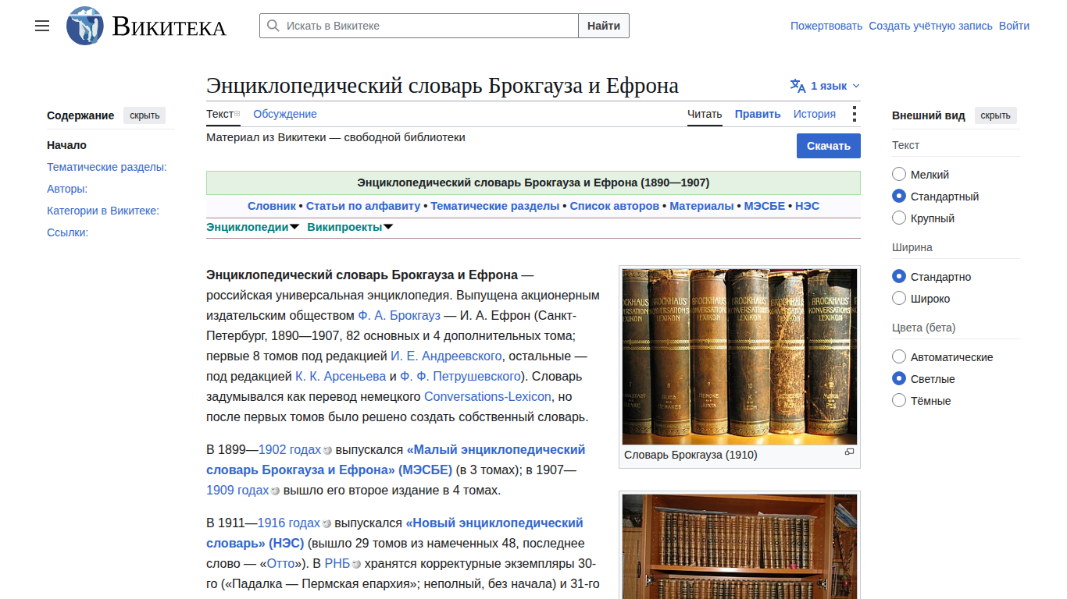Hide the Внешний вид panel
Screen dimensions: 1067x599
point(996,115)
